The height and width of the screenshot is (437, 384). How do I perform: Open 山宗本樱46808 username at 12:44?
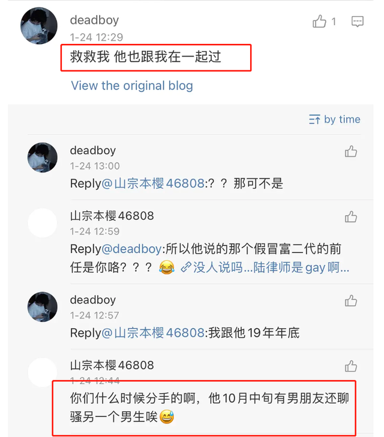[112, 365]
